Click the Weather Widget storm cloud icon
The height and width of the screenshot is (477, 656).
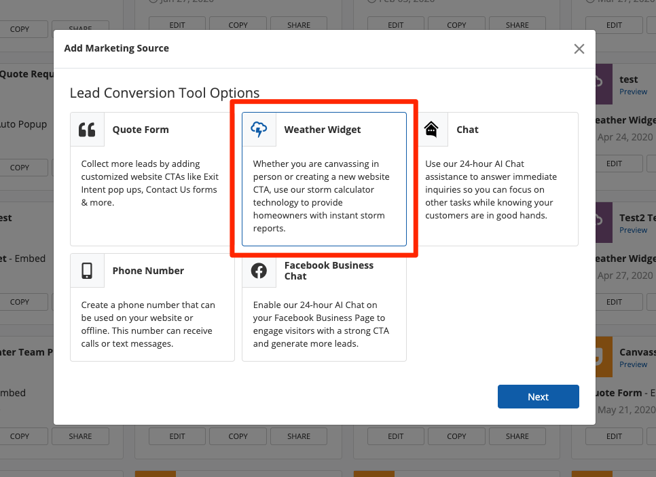coord(259,130)
